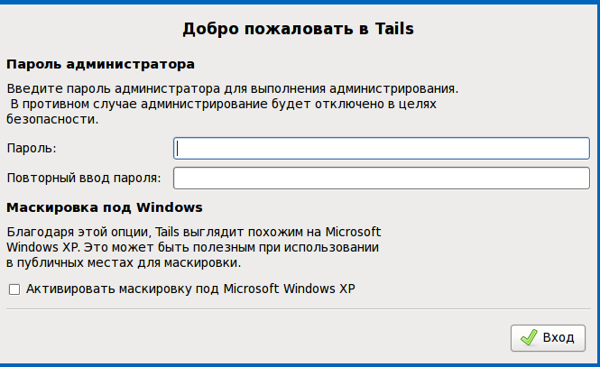Click the Вход login button
This screenshot has height=367, width=600.
(x=548, y=338)
